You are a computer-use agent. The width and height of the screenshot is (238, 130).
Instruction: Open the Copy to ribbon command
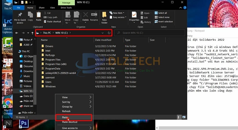[76, 18]
